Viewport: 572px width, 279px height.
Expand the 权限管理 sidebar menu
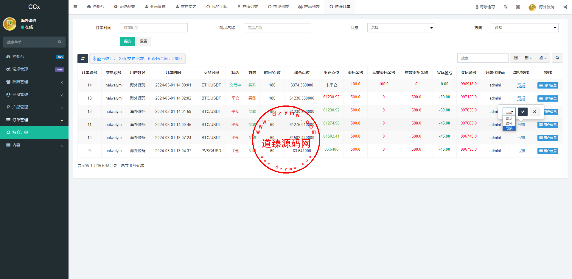coord(34,82)
